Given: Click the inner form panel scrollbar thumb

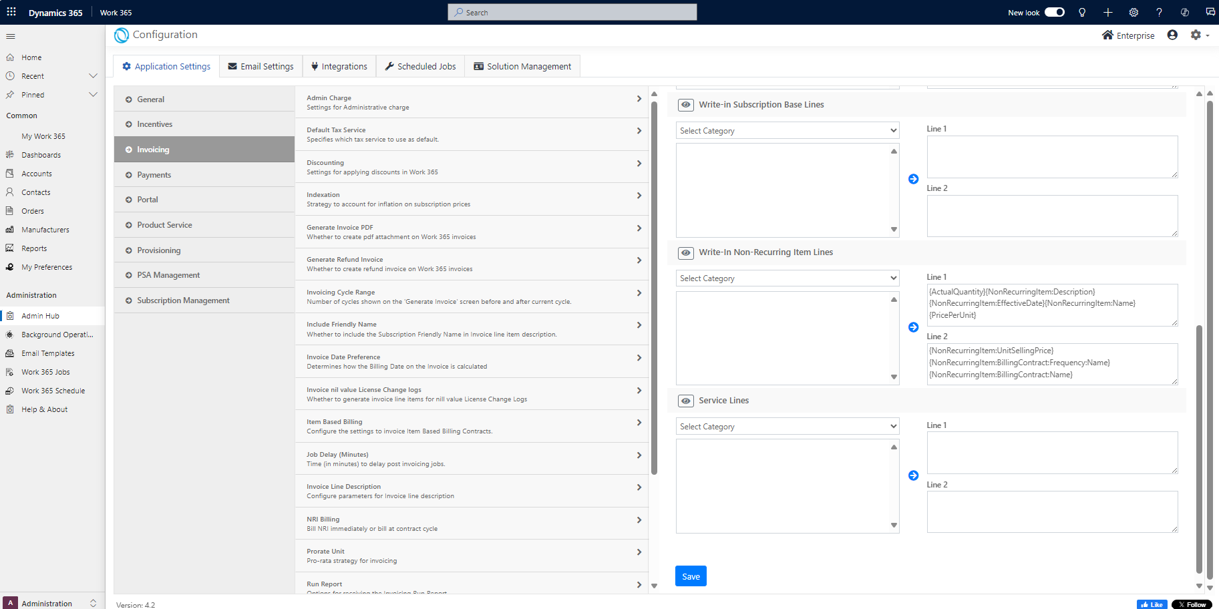Looking at the screenshot, I should pyautogui.click(x=1199, y=449).
